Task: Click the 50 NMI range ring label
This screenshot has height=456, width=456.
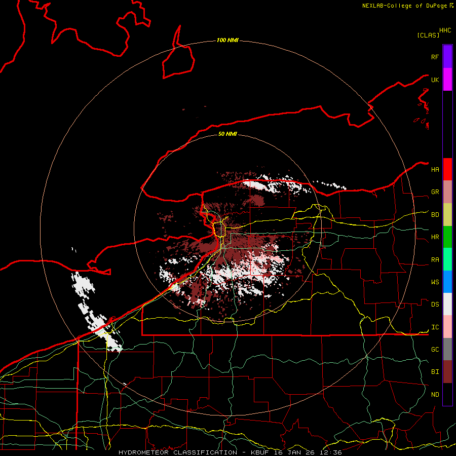Action: pyautogui.click(x=227, y=134)
